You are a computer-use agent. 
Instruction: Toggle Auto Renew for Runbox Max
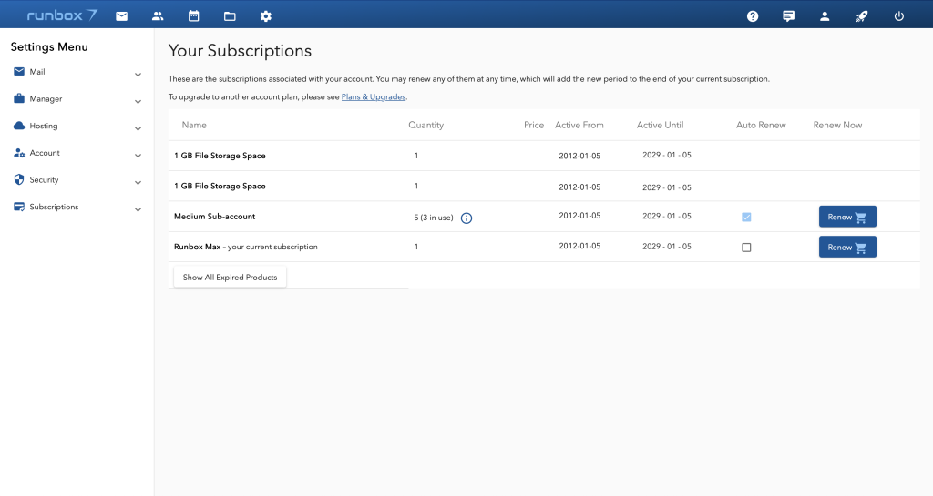[746, 248]
